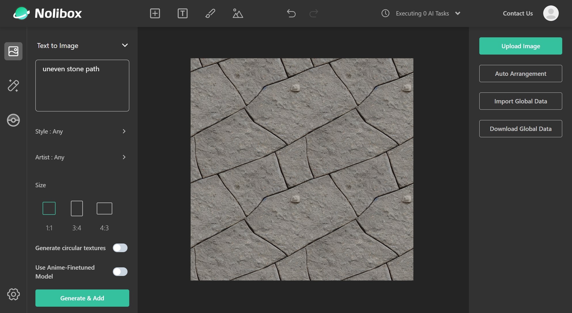Enable Generate circular textures toggle
This screenshot has height=313, width=572.
[120, 248]
